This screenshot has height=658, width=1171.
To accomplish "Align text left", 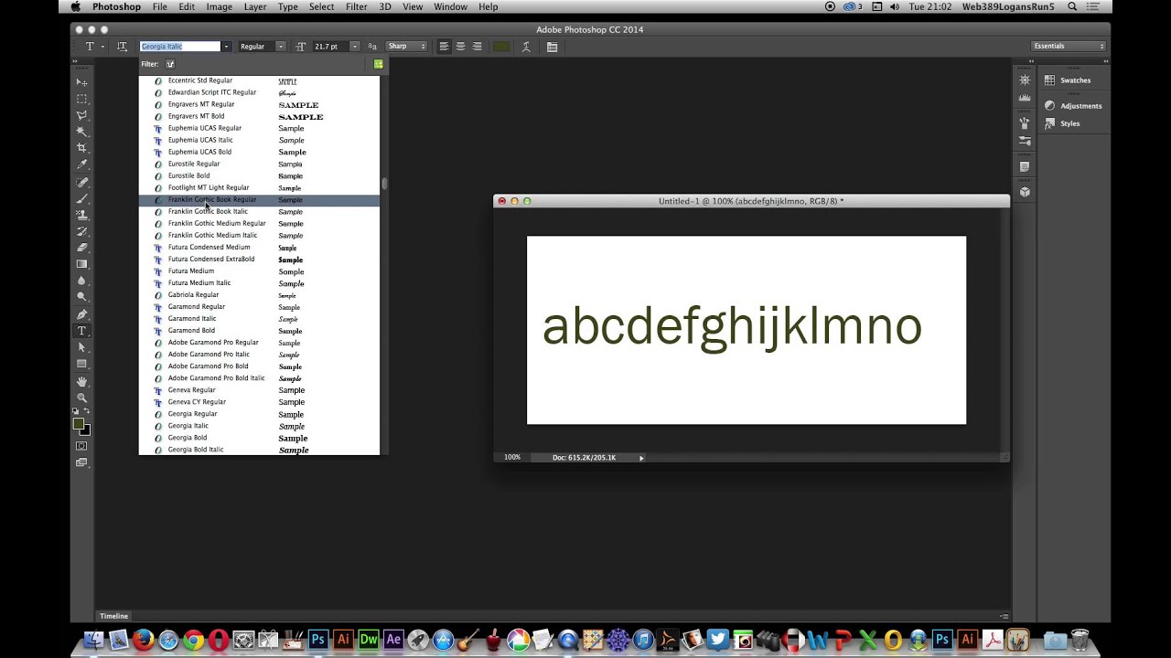I will click(x=444, y=47).
